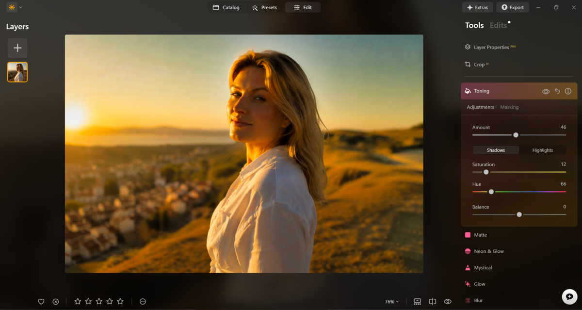Click the Amount slider handle
This screenshot has height=310, width=582.
click(x=516, y=135)
